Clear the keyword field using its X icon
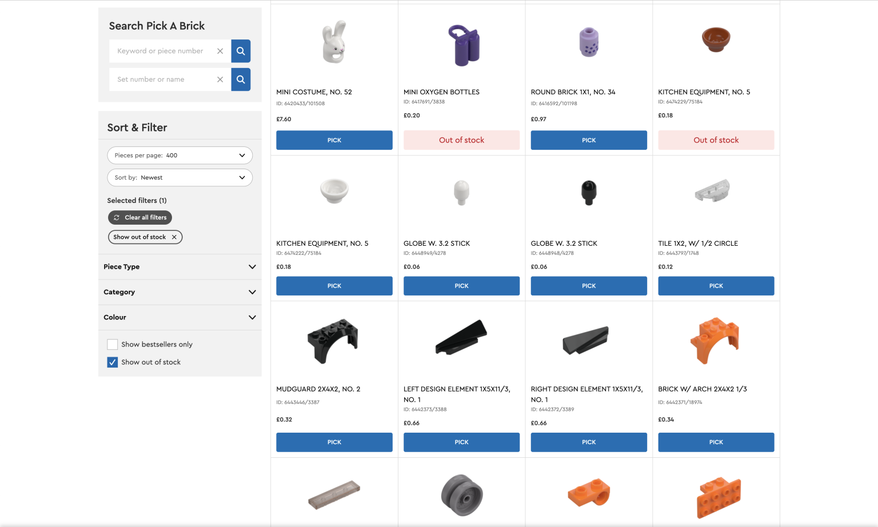The height and width of the screenshot is (527, 878). pyautogui.click(x=220, y=51)
